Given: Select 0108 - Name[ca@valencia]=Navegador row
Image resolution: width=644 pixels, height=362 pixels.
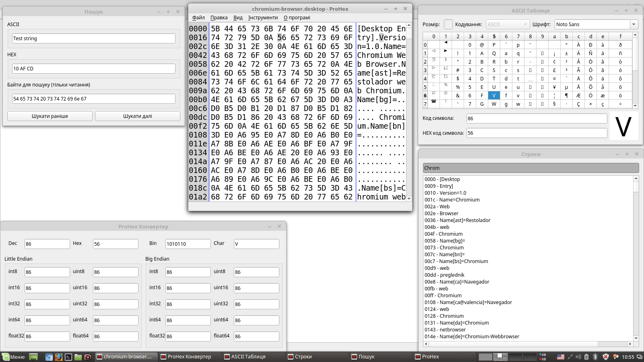Looking at the screenshot, I should [x=528, y=302].
